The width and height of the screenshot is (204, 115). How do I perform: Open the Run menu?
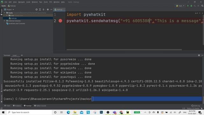[x=41, y=2]
